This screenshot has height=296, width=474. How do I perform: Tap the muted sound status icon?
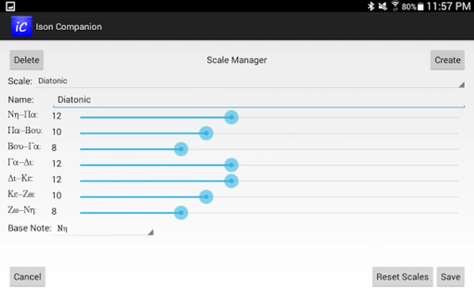382,6
